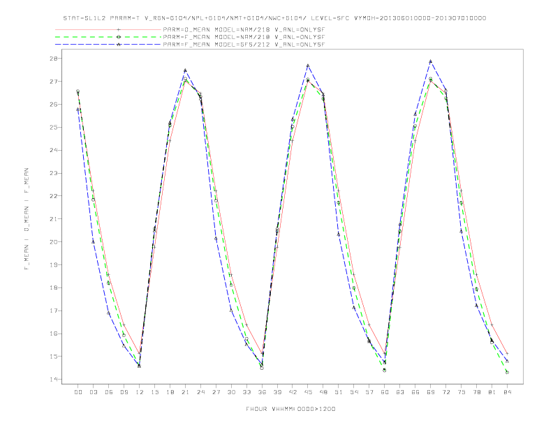Click y-axis tick label 16
This screenshot has height=427, width=553.
pos(54,334)
